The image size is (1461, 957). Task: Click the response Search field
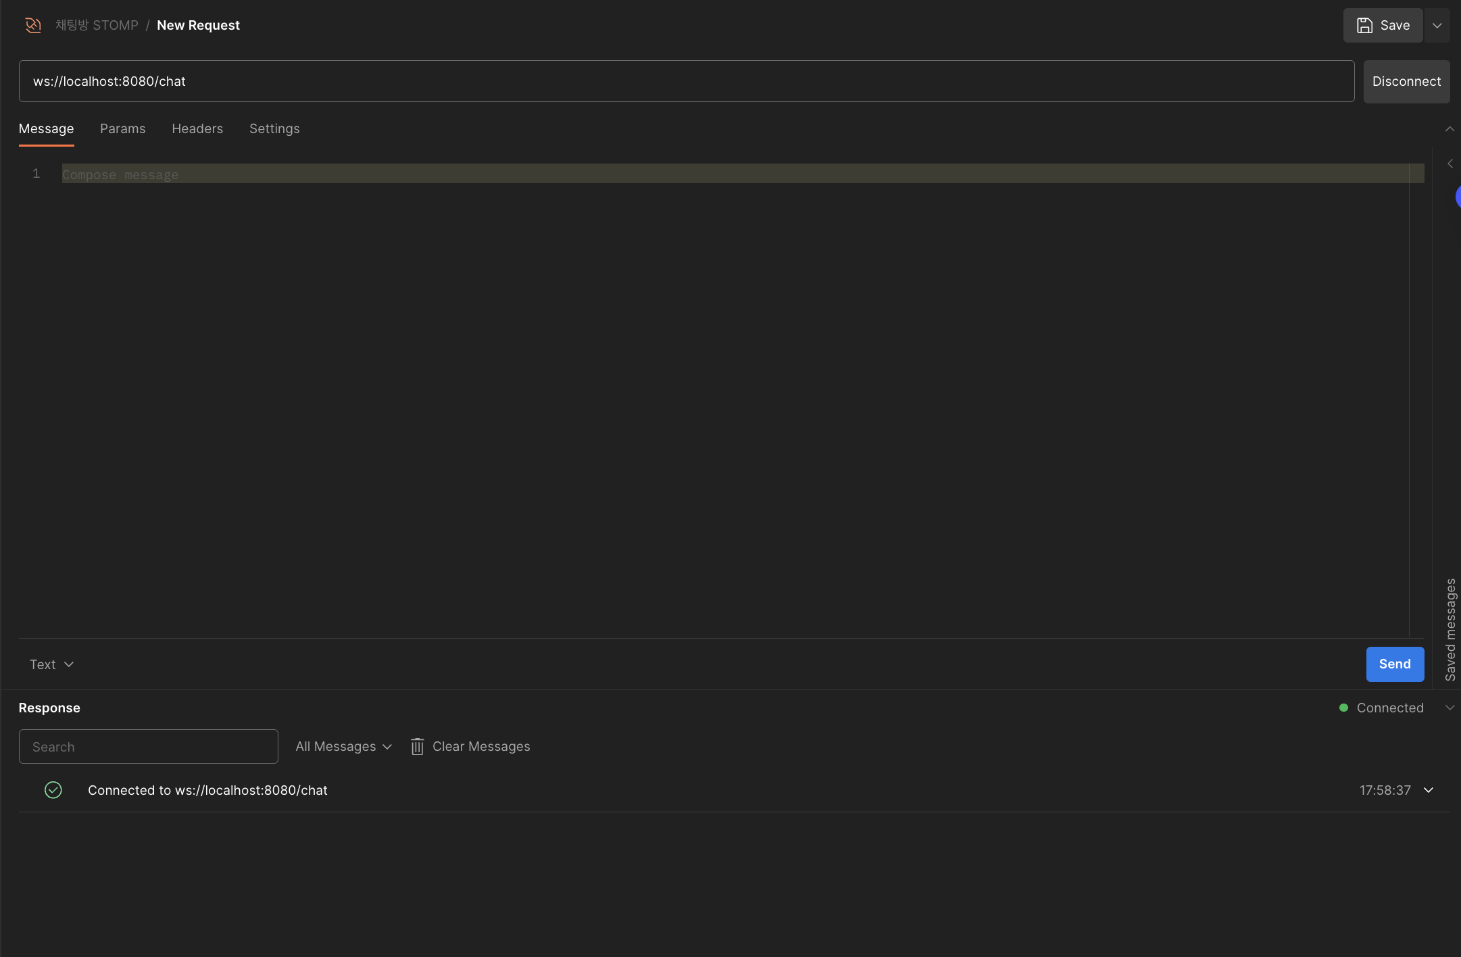click(x=149, y=746)
